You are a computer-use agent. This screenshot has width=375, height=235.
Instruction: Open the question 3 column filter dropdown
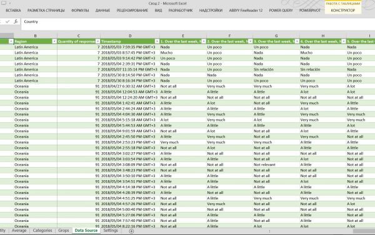297,42
